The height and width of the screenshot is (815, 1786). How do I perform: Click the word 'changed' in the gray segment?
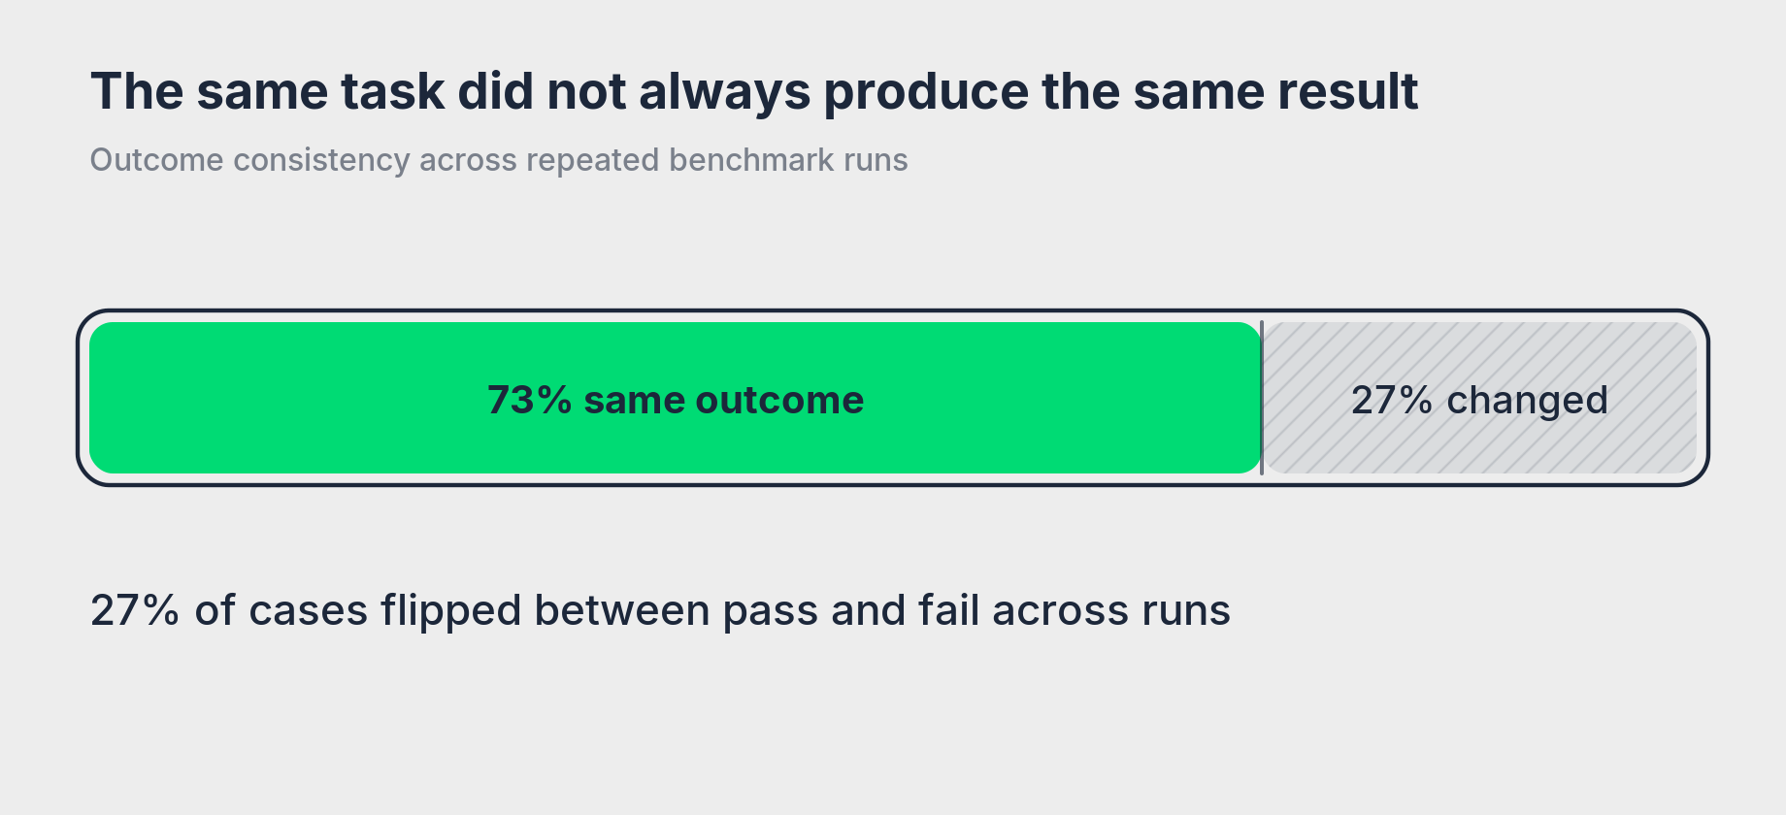(x=1527, y=402)
